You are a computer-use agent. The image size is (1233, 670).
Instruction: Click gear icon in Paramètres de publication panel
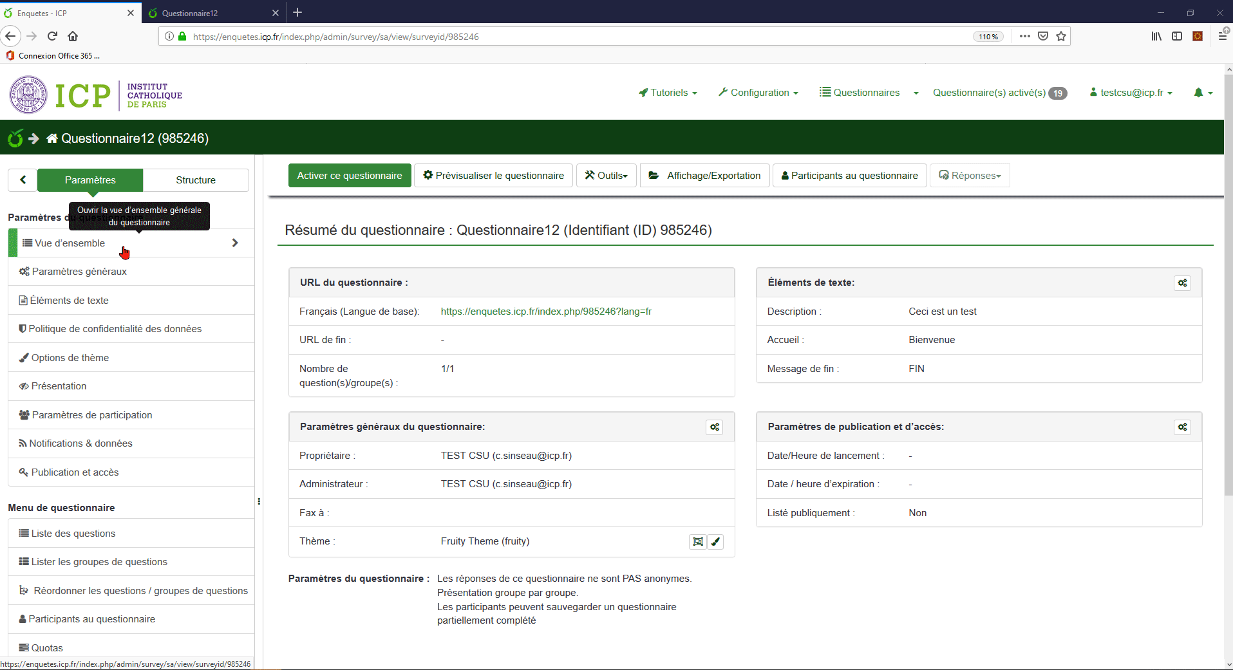[x=1182, y=427]
